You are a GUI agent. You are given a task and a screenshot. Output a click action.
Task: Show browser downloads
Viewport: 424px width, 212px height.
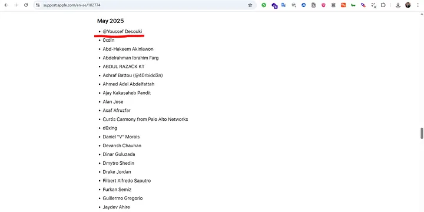click(397, 5)
